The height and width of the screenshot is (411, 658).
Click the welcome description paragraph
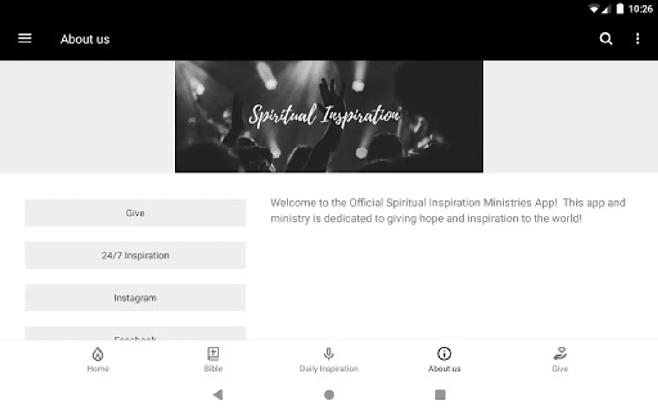point(448,211)
